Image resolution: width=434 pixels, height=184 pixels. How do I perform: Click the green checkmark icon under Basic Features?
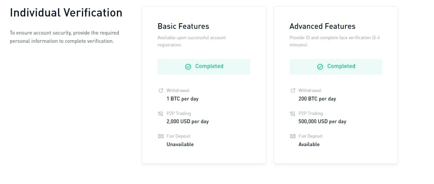(188, 67)
